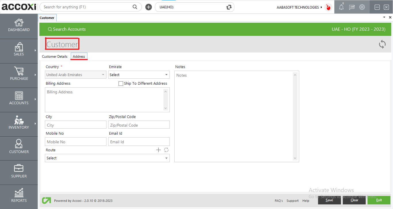Open the Reports module
The image size is (393, 209).
pyautogui.click(x=19, y=196)
